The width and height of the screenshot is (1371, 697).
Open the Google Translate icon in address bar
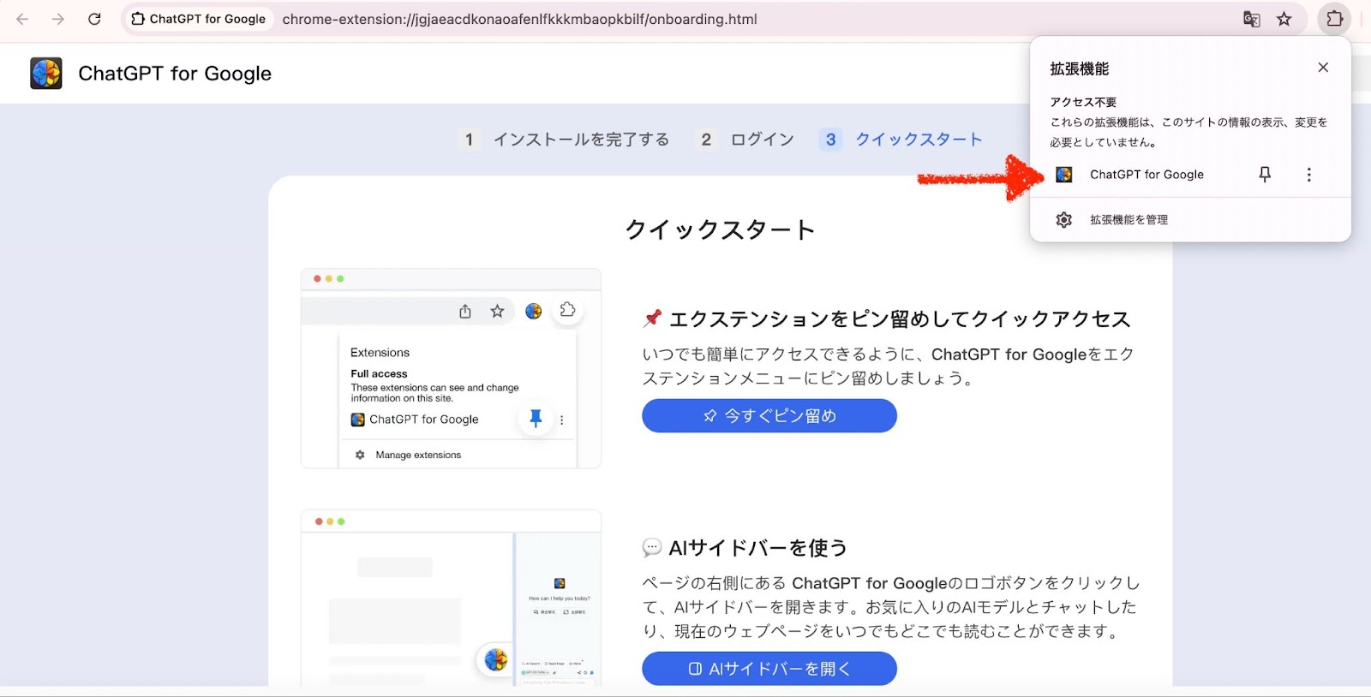[x=1251, y=19]
